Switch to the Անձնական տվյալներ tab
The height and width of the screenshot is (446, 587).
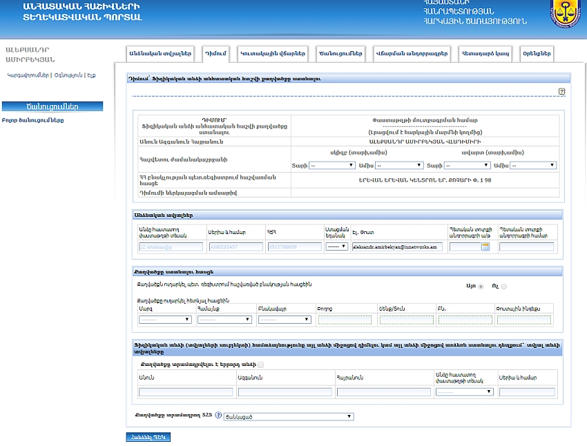coord(160,53)
